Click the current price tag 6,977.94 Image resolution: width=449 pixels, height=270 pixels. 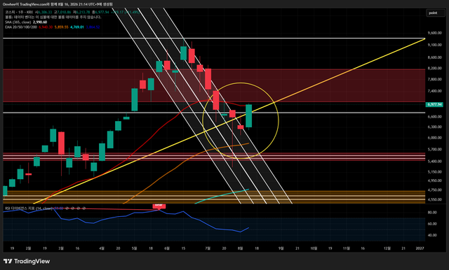tap(434, 104)
